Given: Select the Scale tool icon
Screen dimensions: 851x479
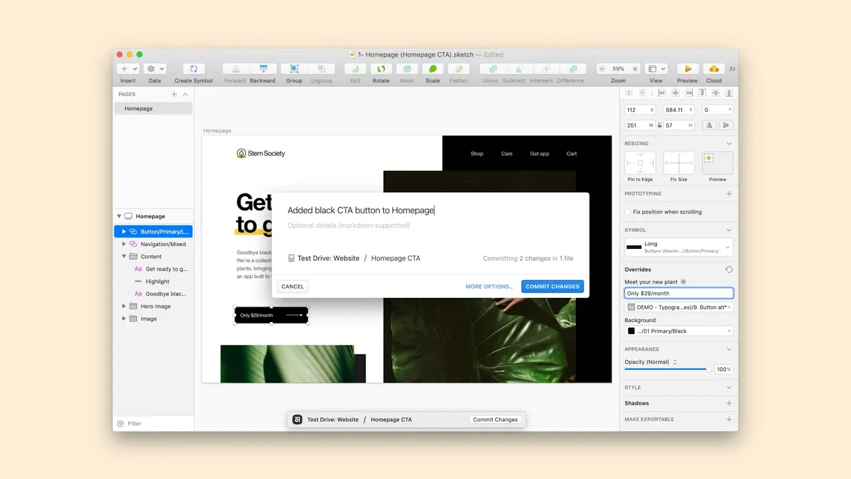Looking at the screenshot, I should point(433,69).
